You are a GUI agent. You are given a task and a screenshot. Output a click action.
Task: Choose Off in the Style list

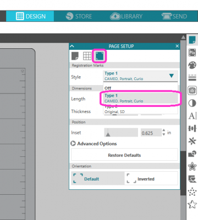point(140,88)
